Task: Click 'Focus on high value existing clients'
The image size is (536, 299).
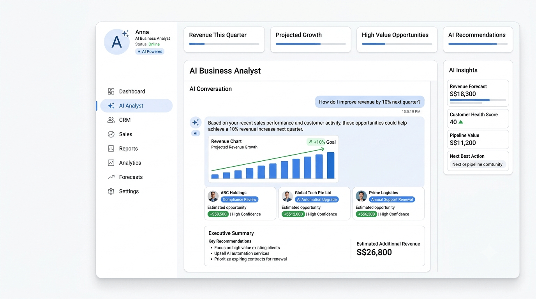Action: [247, 248]
